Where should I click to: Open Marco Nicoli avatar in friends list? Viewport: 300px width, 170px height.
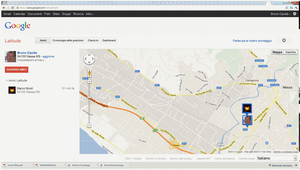pyautogui.click(x=12, y=90)
